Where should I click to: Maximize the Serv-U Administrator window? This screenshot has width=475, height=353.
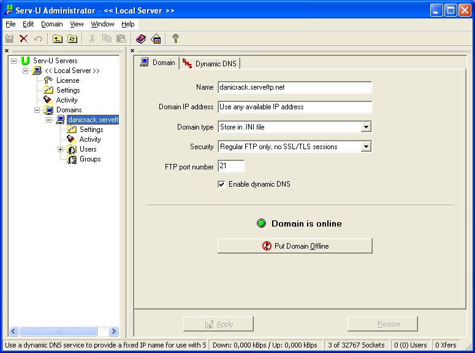pos(450,10)
